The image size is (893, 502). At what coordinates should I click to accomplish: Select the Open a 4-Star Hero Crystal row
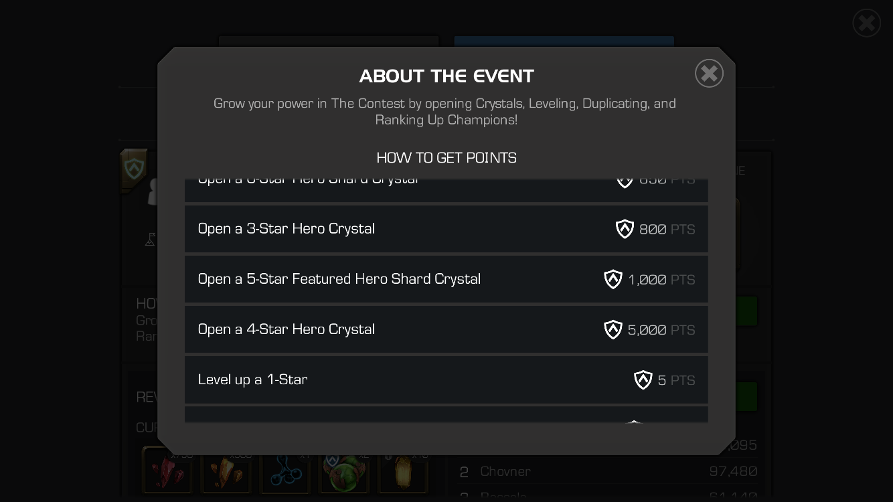point(447,329)
